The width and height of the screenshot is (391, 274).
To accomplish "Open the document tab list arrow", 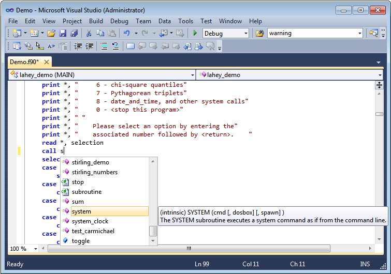I will click(379, 62).
